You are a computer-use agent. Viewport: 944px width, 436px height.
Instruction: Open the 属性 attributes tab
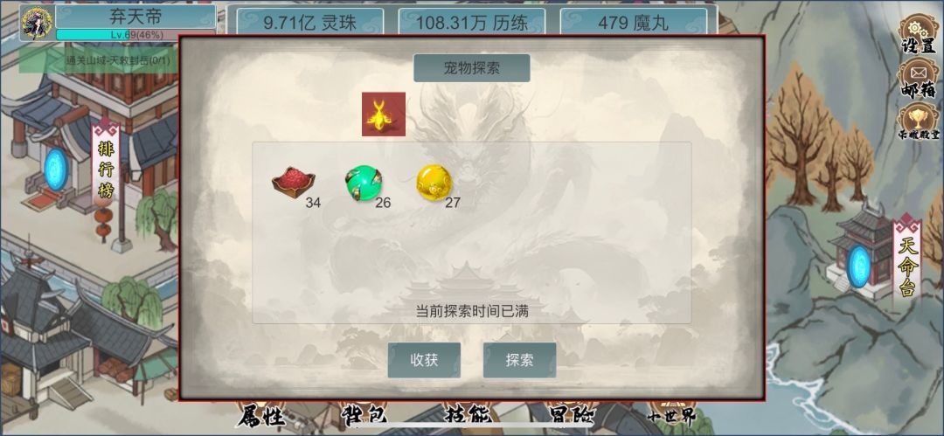260,415
